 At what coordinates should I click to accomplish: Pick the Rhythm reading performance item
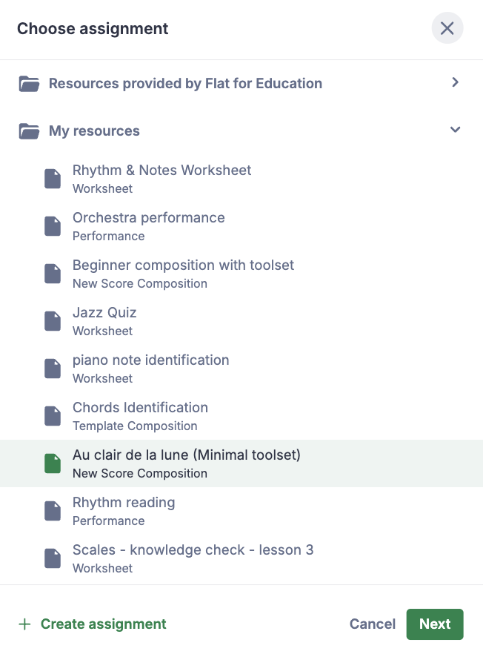[x=124, y=510]
